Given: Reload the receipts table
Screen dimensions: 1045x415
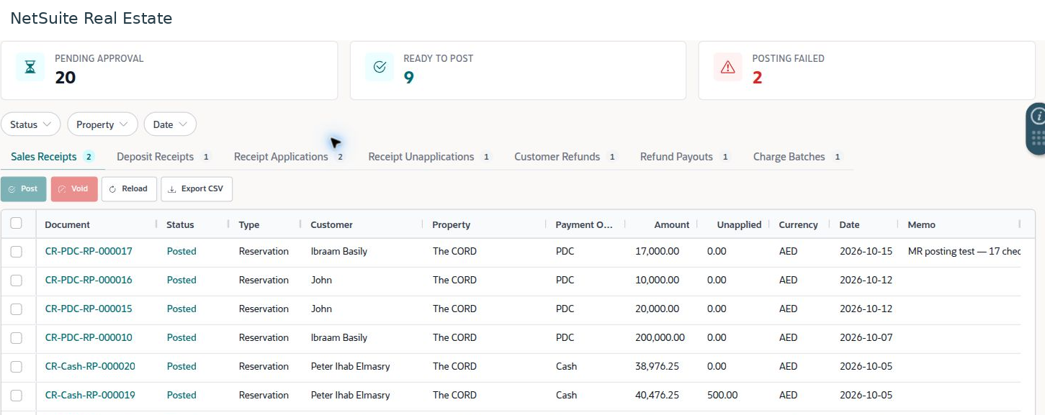Looking at the screenshot, I should click(129, 189).
